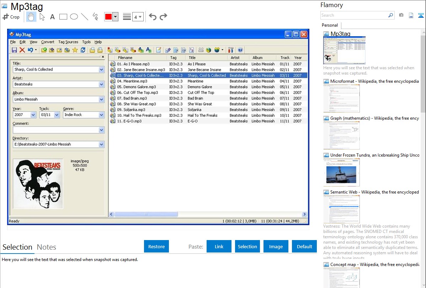Open the Graph (mathematics) Wikipedia snapshot thumbnail

[x=341, y=135]
